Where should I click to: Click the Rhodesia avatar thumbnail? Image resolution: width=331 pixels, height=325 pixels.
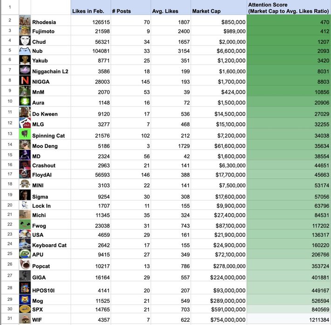[x=25, y=21]
